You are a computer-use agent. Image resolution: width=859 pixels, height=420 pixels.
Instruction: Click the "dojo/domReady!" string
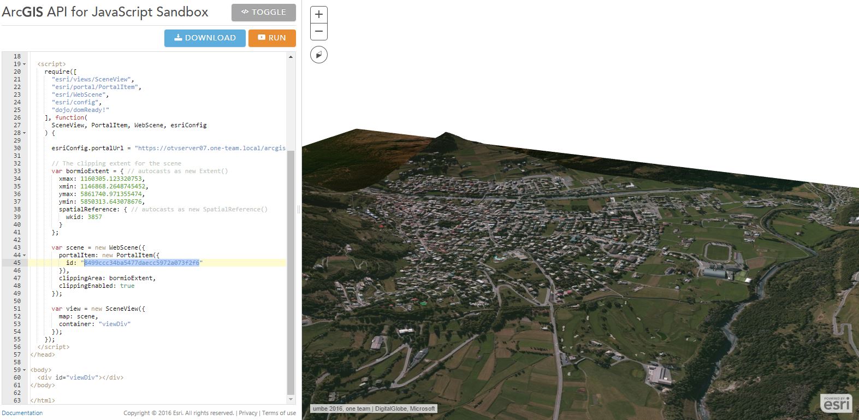point(80,110)
